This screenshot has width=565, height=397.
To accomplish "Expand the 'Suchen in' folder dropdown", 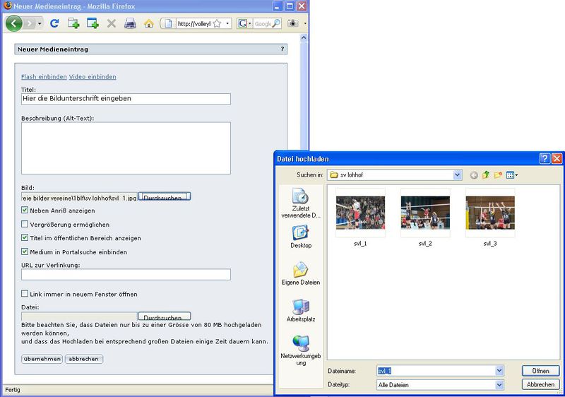I will point(457,174).
